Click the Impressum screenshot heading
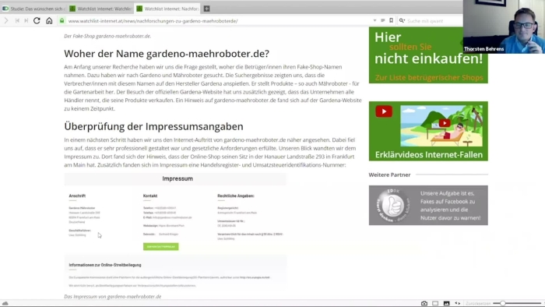This screenshot has width=545, height=307. [x=178, y=178]
